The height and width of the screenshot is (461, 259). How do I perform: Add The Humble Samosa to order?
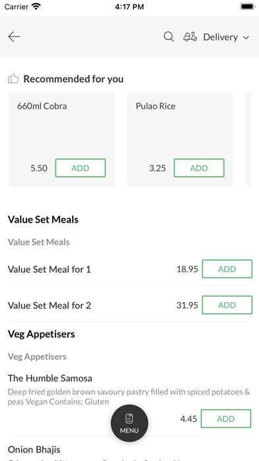click(226, 419)
